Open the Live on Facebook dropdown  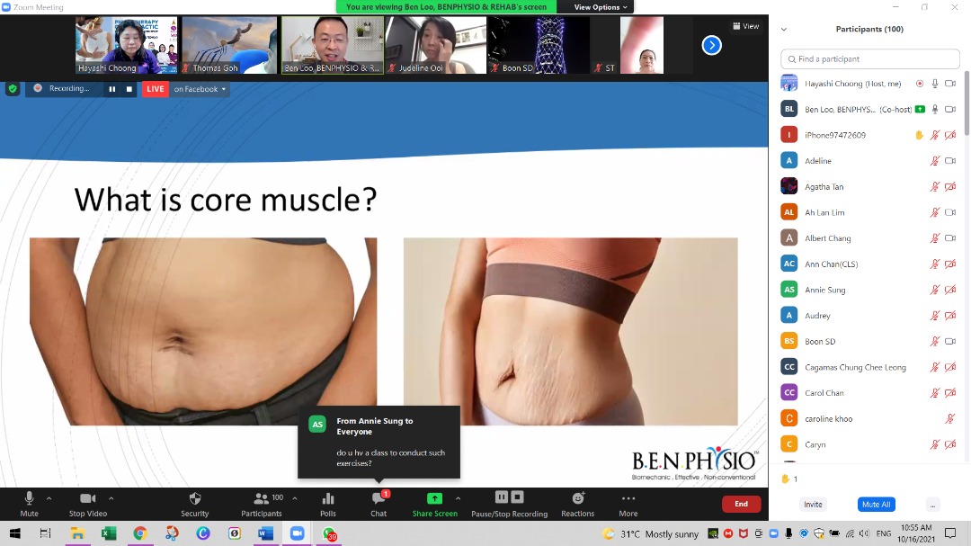coord(200,89)
